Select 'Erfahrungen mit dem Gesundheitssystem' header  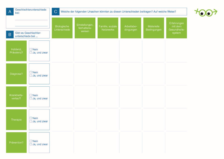point(176,28)
